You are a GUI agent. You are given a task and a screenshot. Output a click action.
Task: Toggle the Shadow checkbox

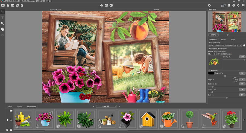[x=209, y=71]
